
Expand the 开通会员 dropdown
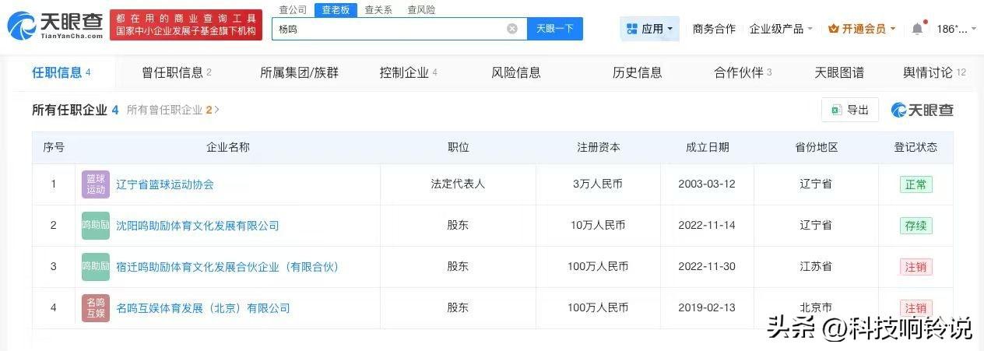[x=862, y=29]
